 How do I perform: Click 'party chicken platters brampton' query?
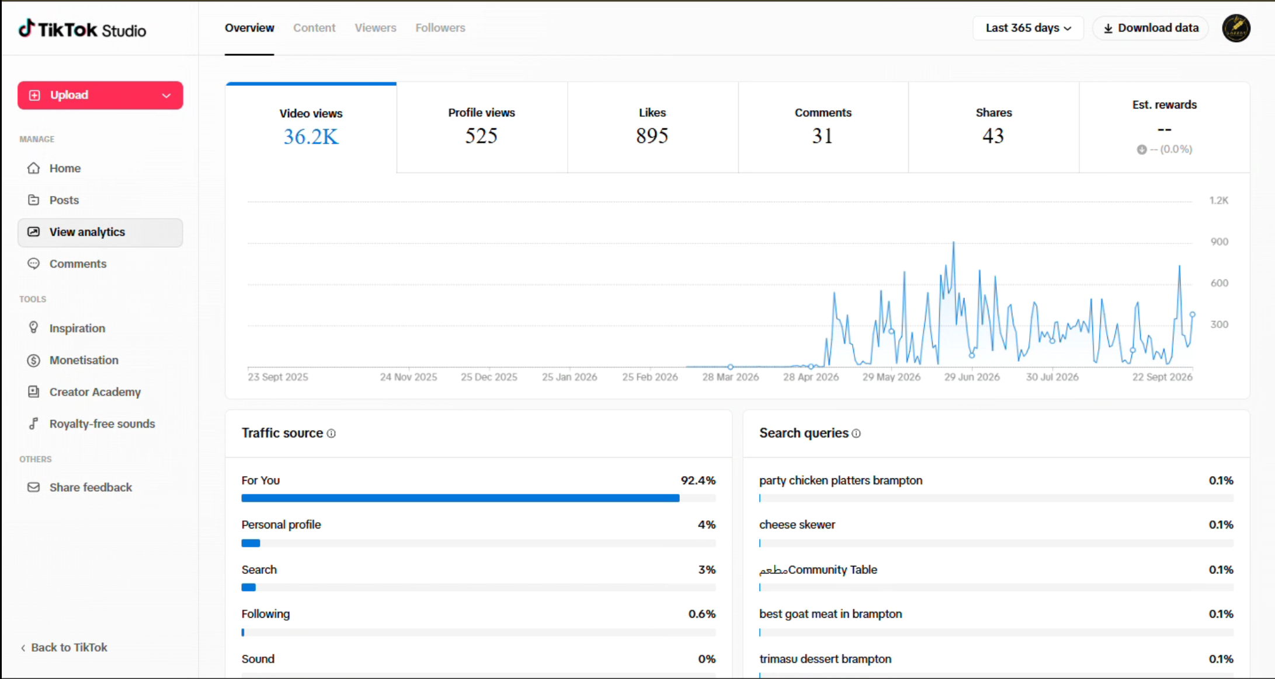pyautogui.click(x=840, y=481)
